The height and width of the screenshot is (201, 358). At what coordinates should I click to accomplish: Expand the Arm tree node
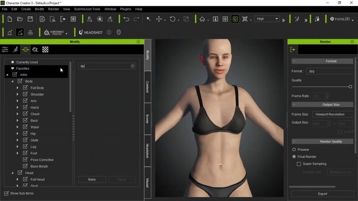click(x=17, y=100)
